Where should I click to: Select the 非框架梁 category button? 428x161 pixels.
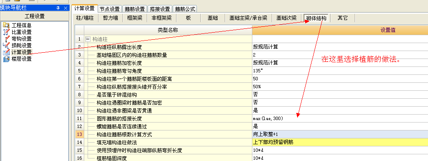click(161, 18)
